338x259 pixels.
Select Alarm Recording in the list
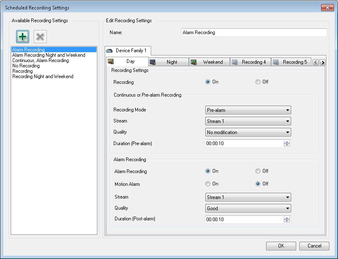point(54,50)
